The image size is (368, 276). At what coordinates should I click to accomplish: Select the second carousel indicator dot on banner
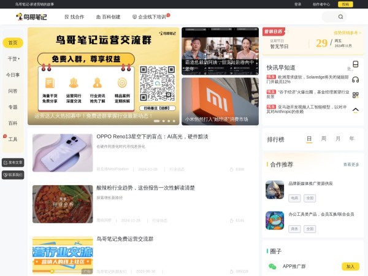click(164, 121)
